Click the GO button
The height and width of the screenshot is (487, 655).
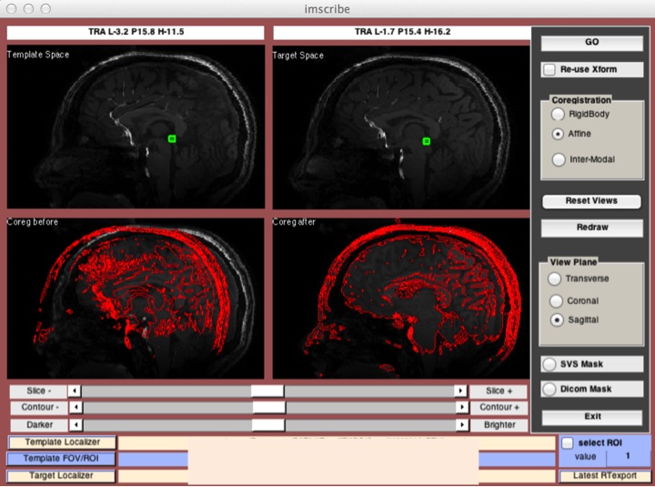[x=591, y=43]
